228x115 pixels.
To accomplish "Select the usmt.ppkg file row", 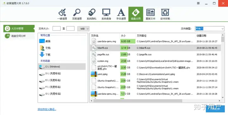I will (155, 74).
